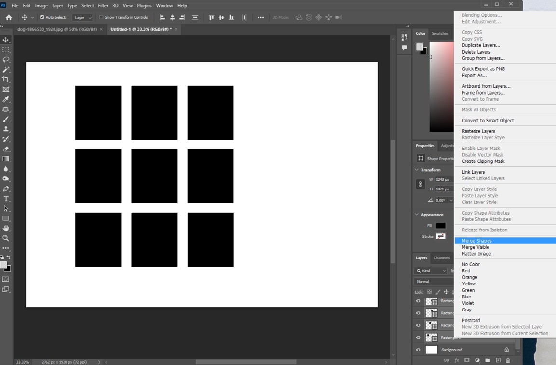The height and width of the screenshot is (365, 556).
Task: Select the Eraser tool
Action: (x=6, y=149)
